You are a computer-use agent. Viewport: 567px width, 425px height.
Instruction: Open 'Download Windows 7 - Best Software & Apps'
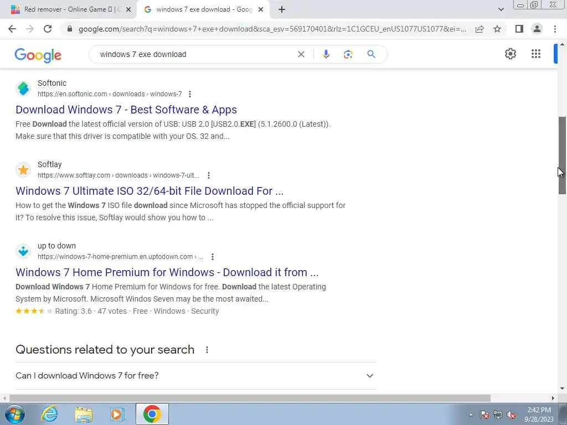coord(126,110)
